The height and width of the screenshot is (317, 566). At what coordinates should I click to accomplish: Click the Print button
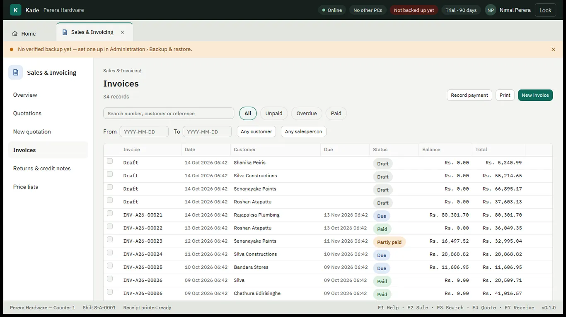505,95
